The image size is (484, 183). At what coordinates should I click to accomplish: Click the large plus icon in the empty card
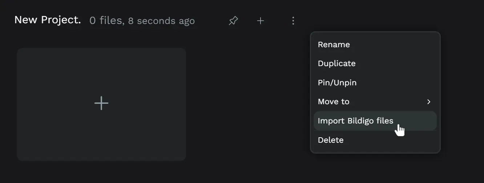click(x=101, y=103)
